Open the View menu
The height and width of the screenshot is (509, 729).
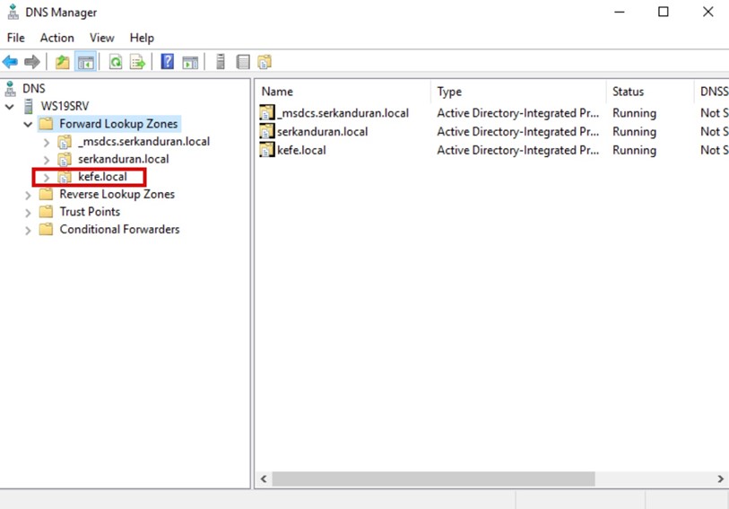tap(102, 38)
